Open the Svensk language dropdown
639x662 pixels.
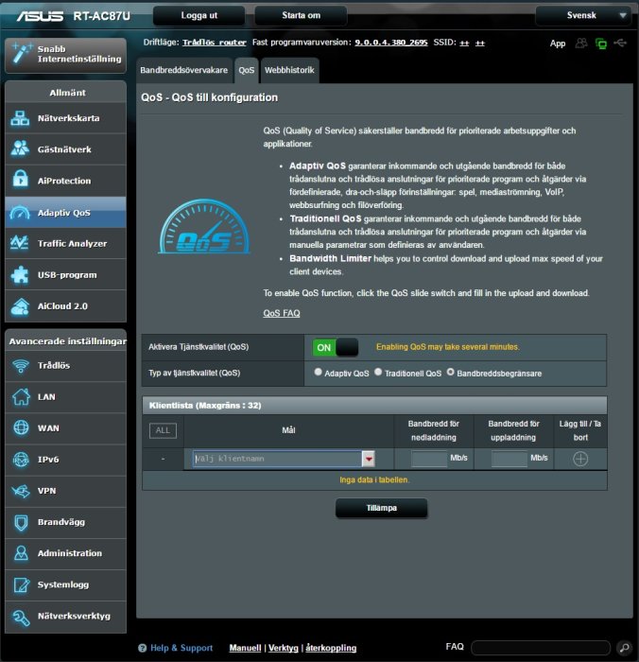point(583,16)
